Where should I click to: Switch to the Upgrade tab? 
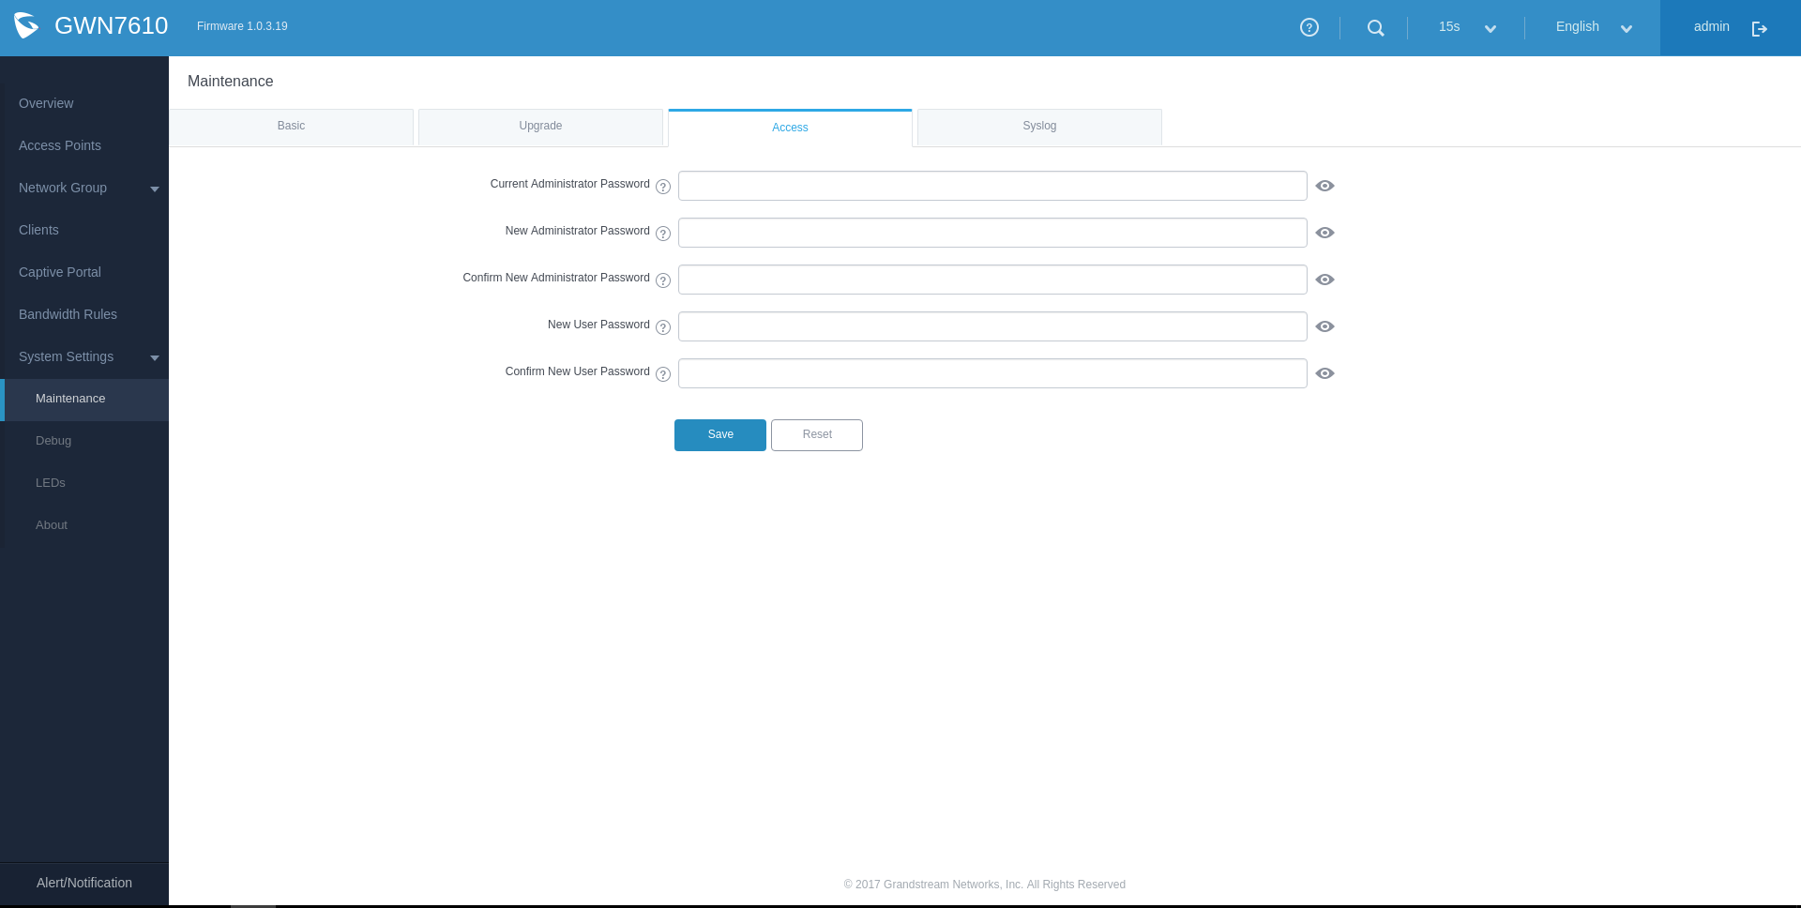(540, 127)
